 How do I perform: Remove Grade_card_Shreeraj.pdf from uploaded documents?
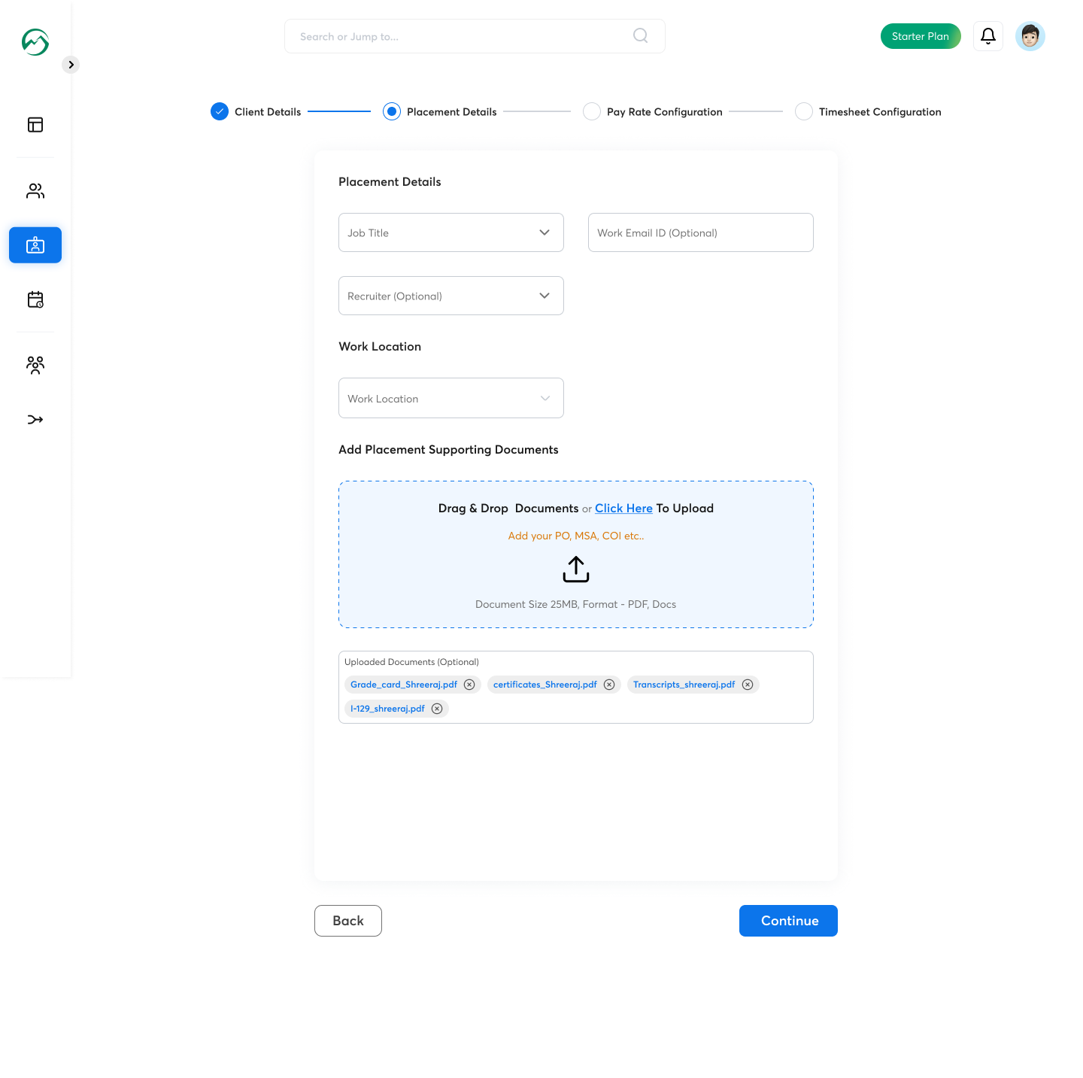click(469, 685)
